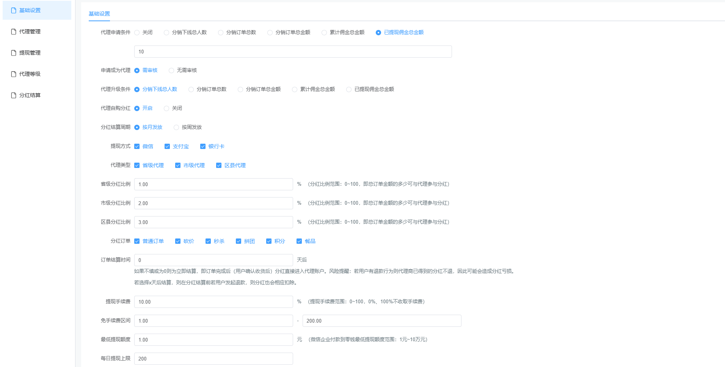Choose 分销订单总金额 for 代理升级条件
This screenshot has height=367, width=725.
click(240, 89)
